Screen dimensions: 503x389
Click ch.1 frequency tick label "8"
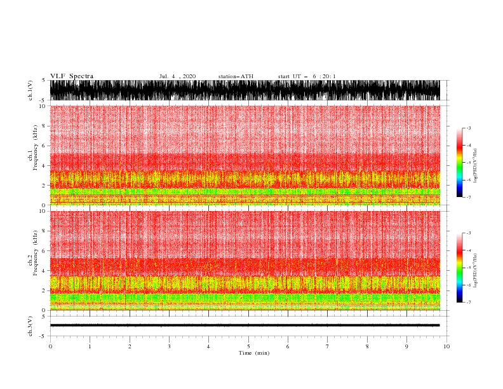tap(44, 126)
